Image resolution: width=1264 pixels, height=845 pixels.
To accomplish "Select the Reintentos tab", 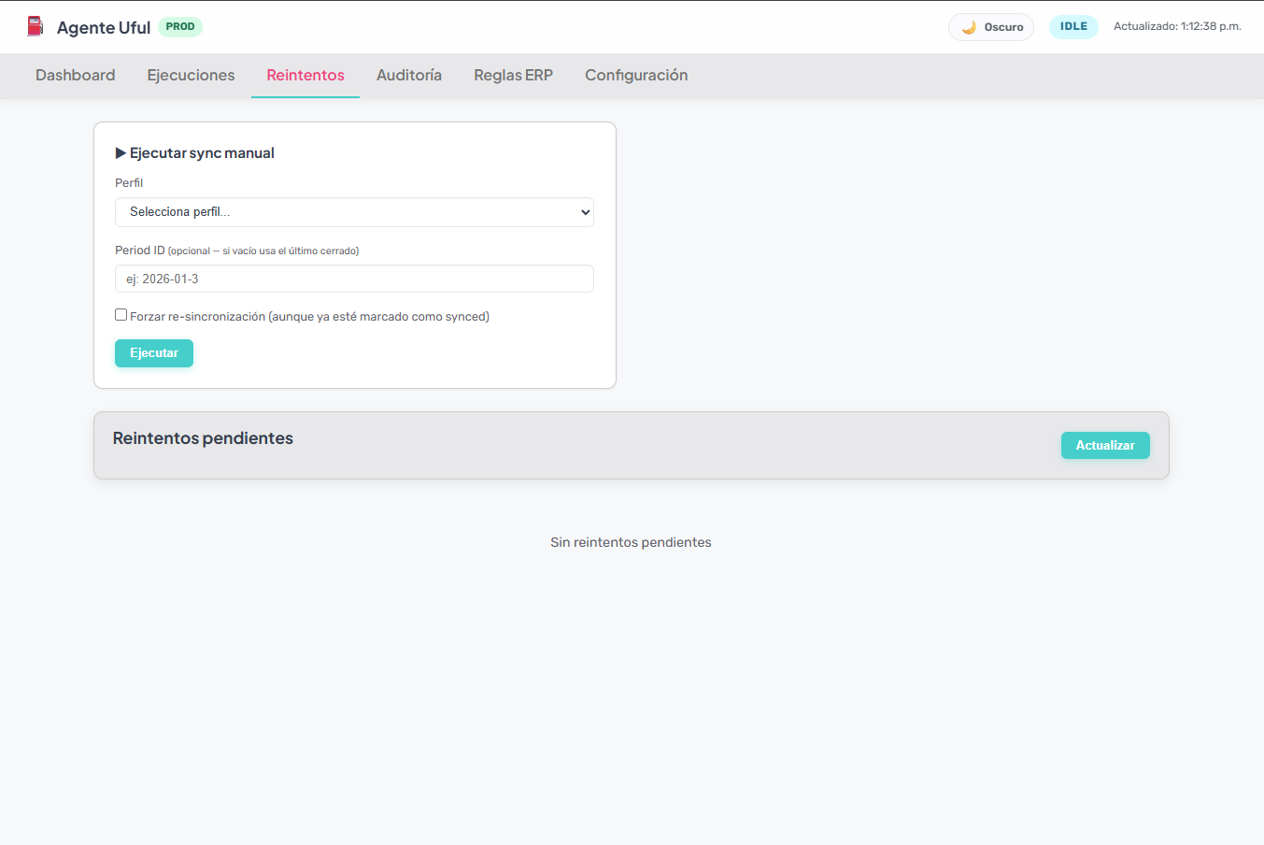I will point(305,75).
